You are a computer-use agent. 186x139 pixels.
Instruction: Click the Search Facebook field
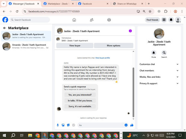click(x=30, y=20)
